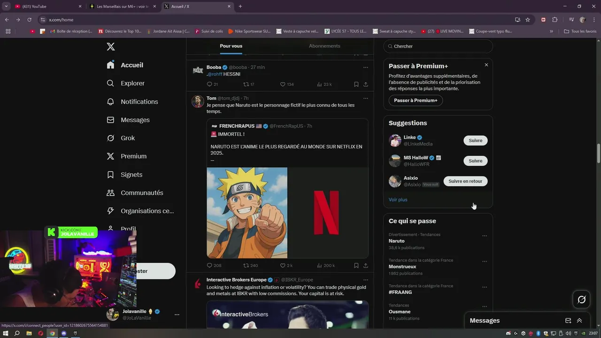Screen dimensions: 601x338
Task: Close the Passer à Premium+ card
Action: (x=486, y=65)
